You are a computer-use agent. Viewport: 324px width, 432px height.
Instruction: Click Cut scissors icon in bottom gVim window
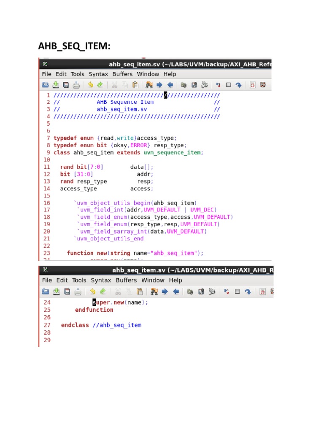pyautogui.click(x=118, y=292)
